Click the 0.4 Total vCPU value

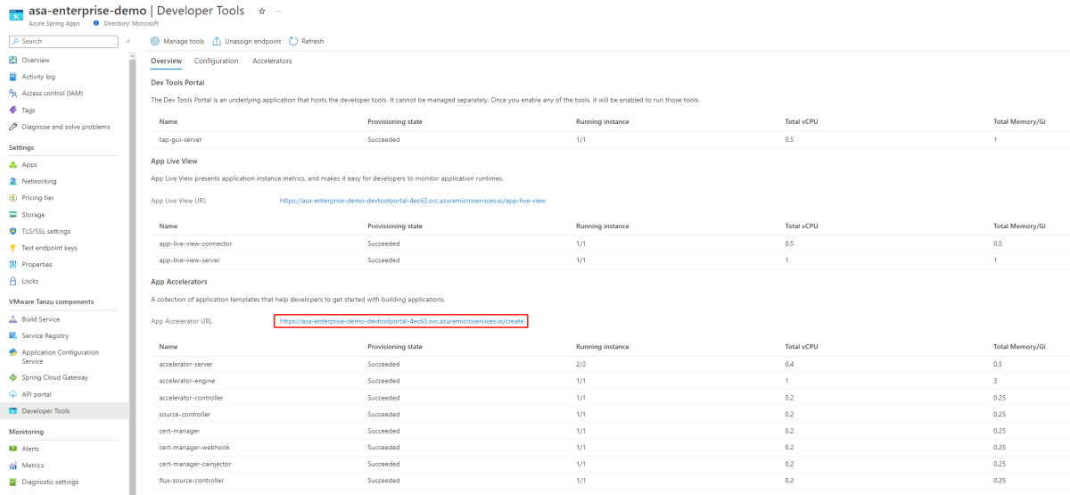click(789, 364)
